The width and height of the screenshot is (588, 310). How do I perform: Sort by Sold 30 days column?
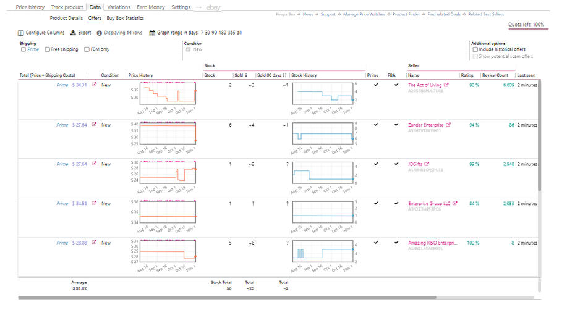click(x=271, y=75)
